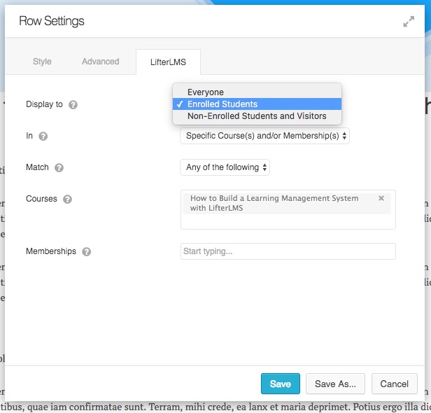Image resolution: width=431 pixels, height=413 pixels.
Task: Open help tooltip next to Display to
Action: 73,105
